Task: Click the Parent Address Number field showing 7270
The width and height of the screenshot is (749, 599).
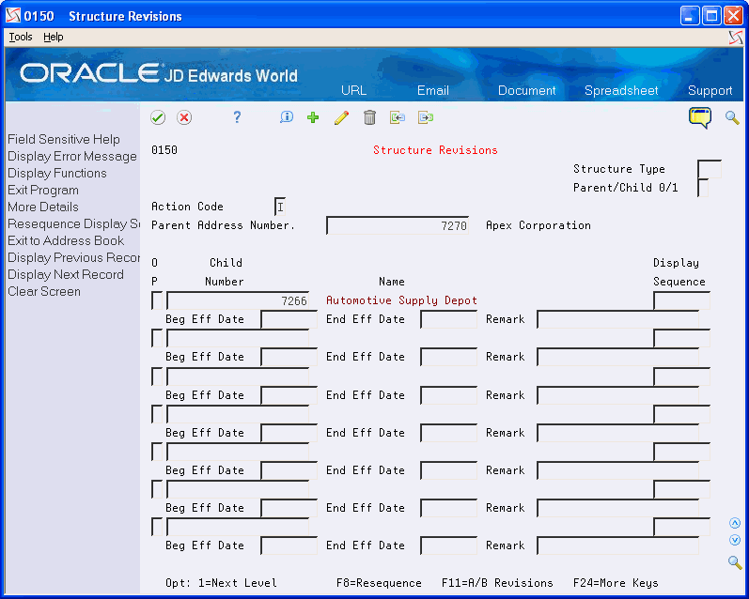Action: (x=398, y=225)
